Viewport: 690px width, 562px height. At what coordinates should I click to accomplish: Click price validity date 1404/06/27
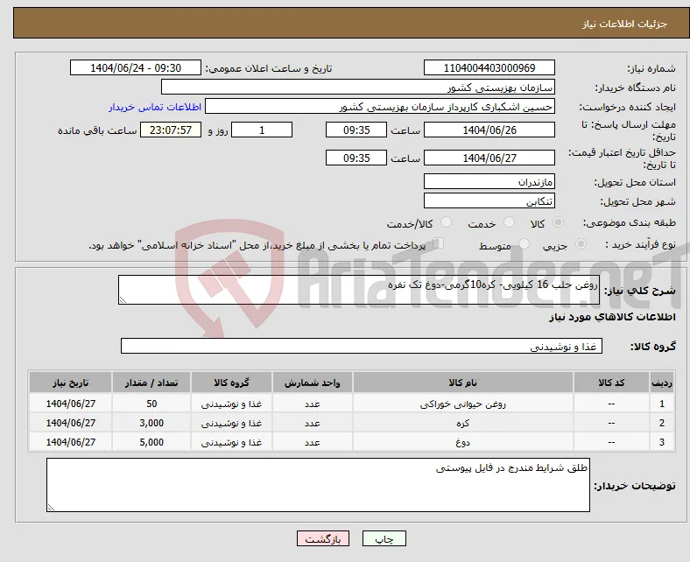tap(489, 158)
